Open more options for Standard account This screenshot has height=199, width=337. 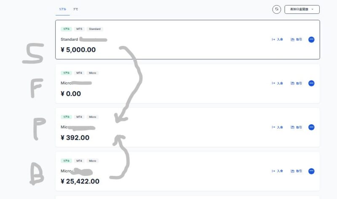coord(311,40)
